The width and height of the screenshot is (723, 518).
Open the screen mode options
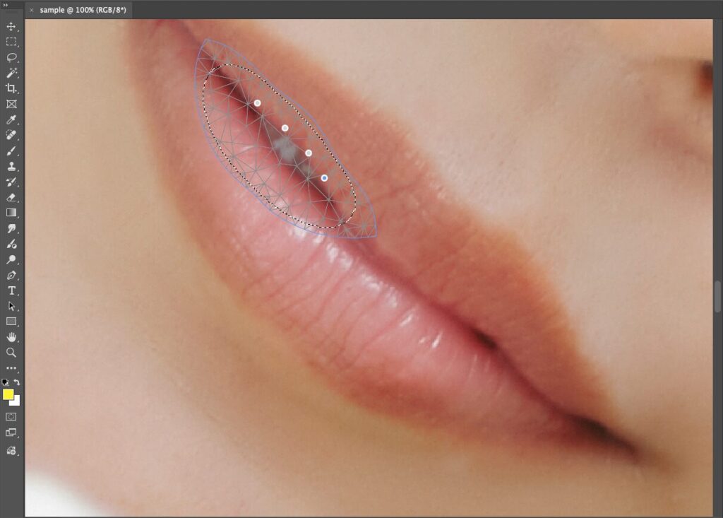click(11, 432)
